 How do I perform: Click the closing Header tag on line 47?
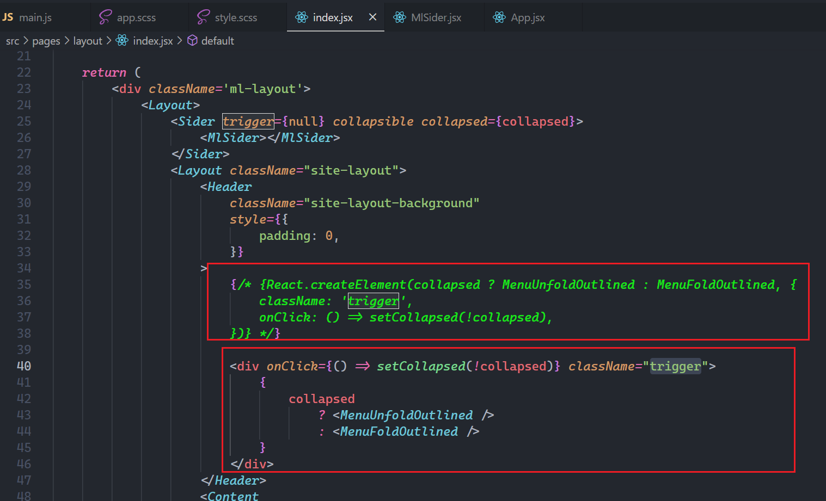tap(233, 480)
